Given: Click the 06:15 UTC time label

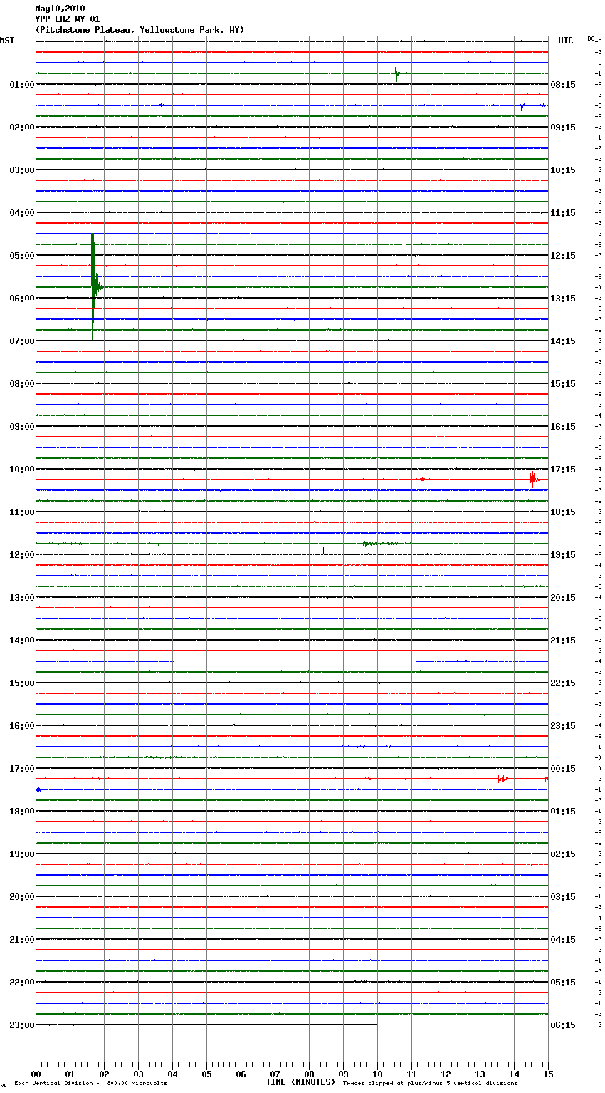Looking at the screenshot, I should [563, 1025].
